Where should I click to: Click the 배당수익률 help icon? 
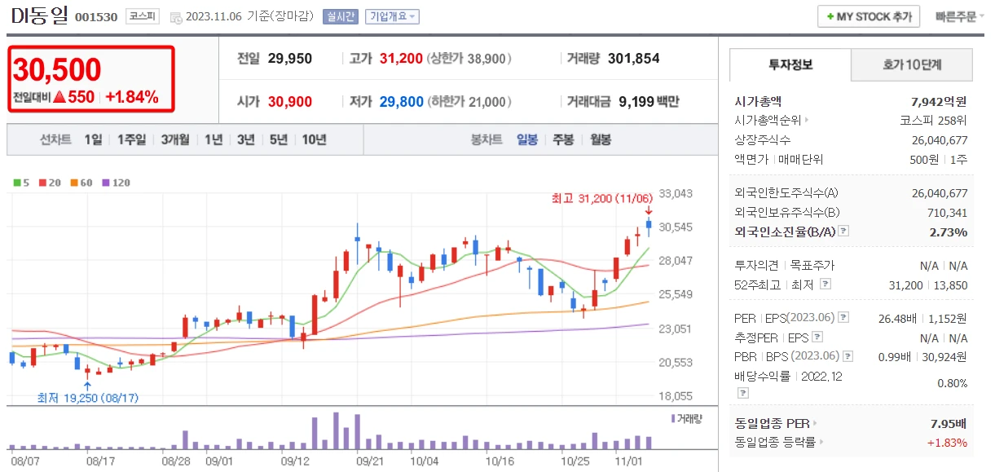[x=743, y=392]
